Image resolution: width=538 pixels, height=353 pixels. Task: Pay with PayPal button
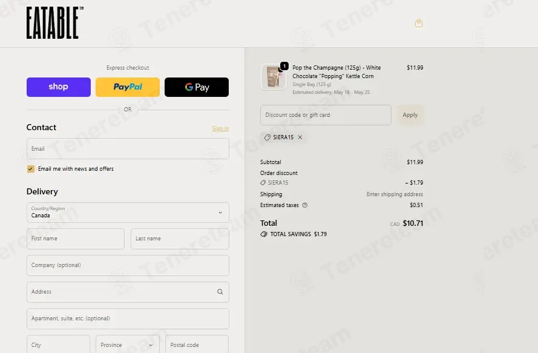128,87
